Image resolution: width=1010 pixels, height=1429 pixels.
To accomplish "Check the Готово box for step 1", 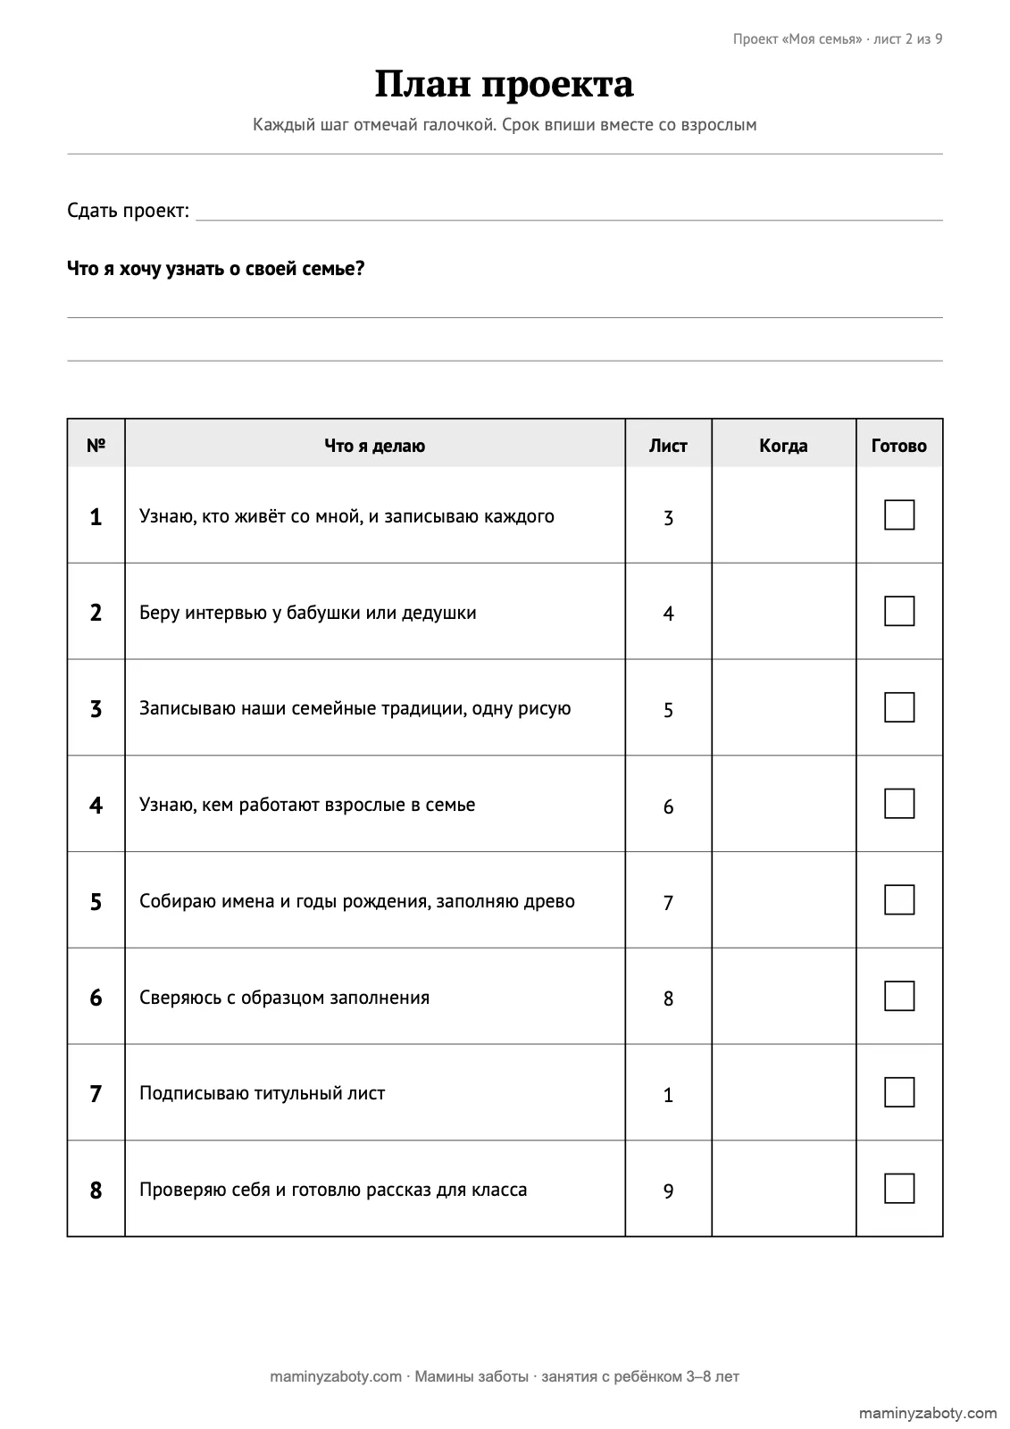I will coord(899,514).
